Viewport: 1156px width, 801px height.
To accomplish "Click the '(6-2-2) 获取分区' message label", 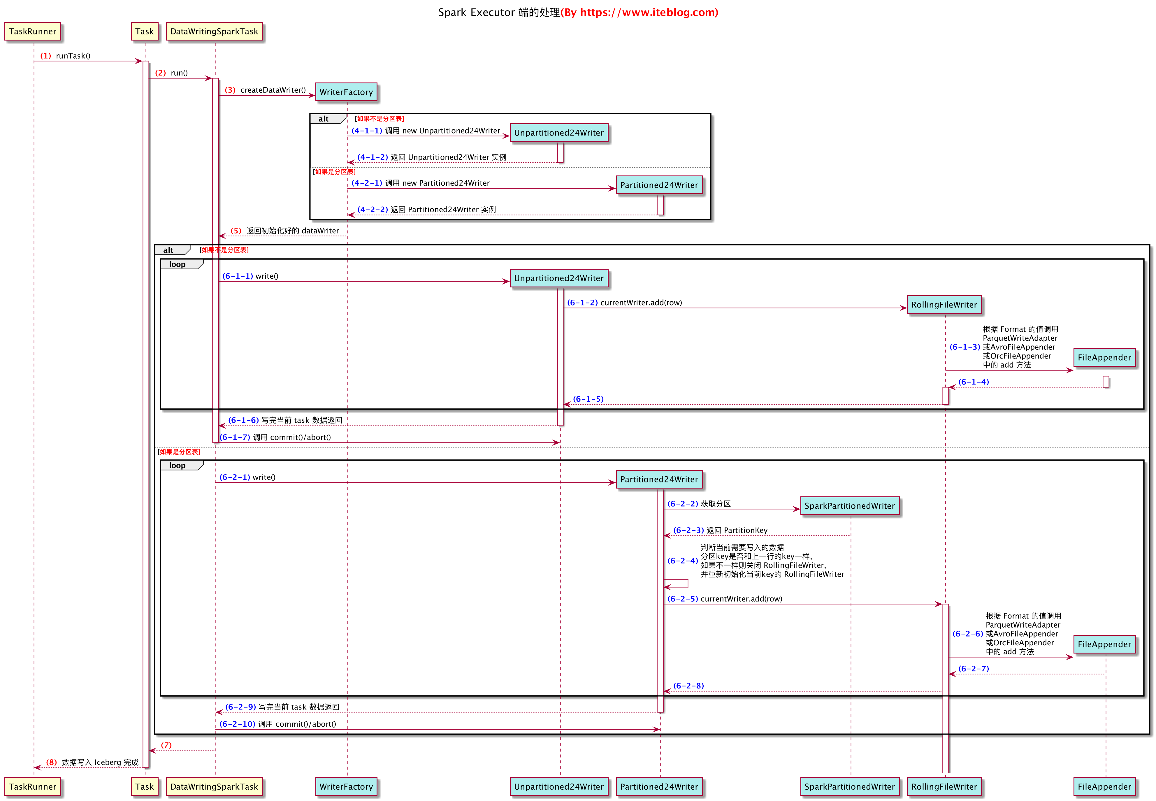I will [x=699, y=504].
